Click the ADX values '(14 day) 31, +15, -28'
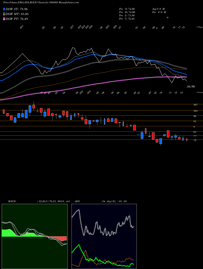Image resolution: width=203 pixels, height=269 pixels. (x=114, y=201)
